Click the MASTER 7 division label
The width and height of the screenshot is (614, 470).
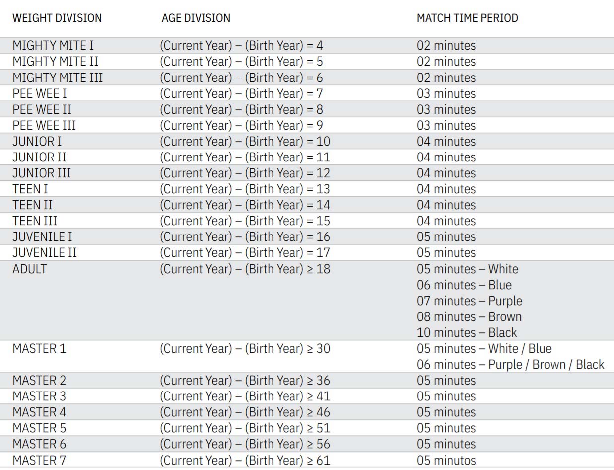click(x=39, y=460)
